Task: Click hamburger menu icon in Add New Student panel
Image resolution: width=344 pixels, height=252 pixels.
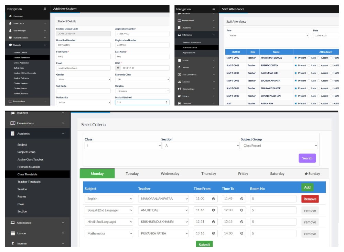Action: pyautogui.click(x=45, y=9)
